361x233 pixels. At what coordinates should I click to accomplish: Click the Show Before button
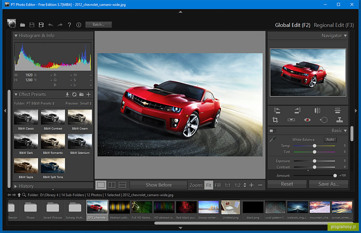tap(159, 185)
